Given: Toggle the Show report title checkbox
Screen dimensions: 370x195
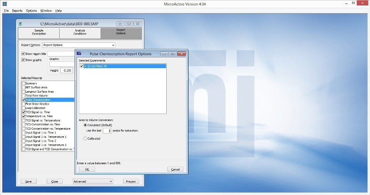Looking at the screenshot, I should [23, 54].
